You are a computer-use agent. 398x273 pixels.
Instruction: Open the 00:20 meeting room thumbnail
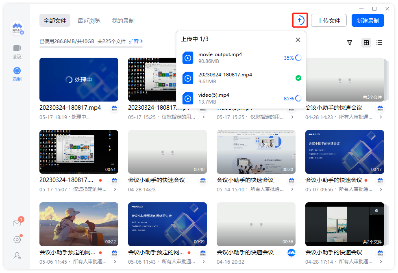click(x=256, y=152)
